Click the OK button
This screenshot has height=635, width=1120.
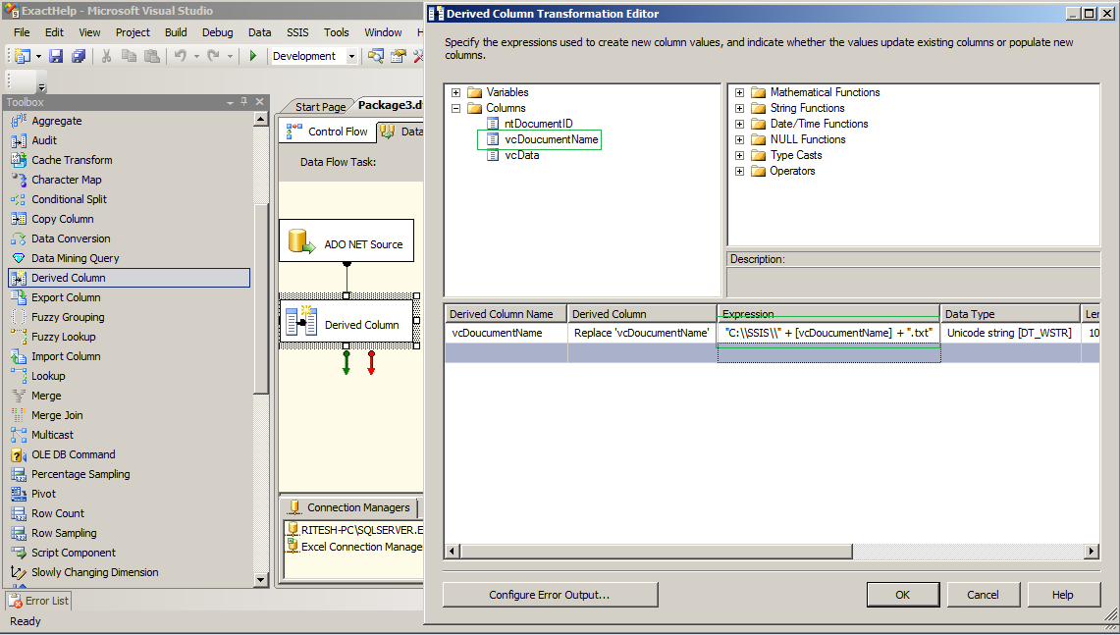coord(903,595)
